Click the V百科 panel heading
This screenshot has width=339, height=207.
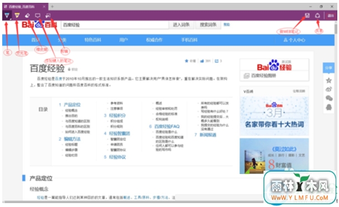pyautogui.click(x=248, y=92)
